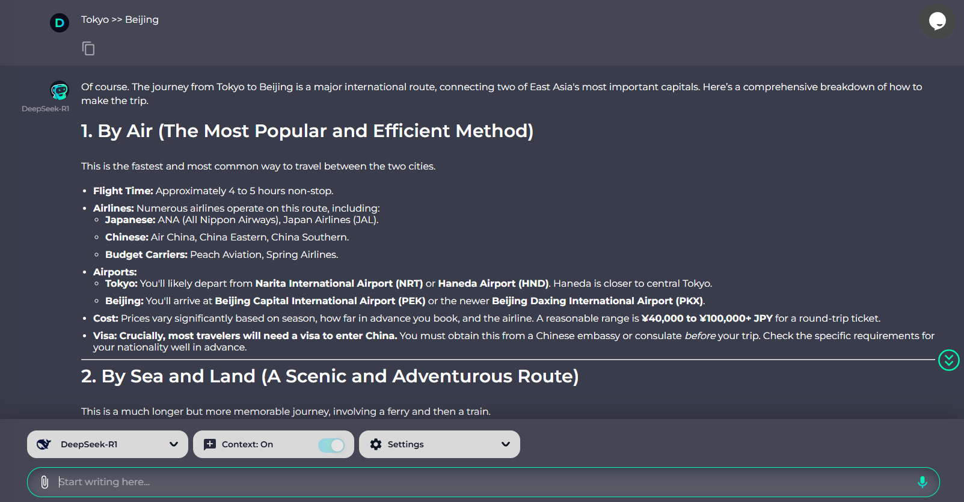The height and width of the screenshot is (502, 964).
Task: Click the 'DeepSeek-R1' label under bot avatar
Action: click(x=46, y=109)
